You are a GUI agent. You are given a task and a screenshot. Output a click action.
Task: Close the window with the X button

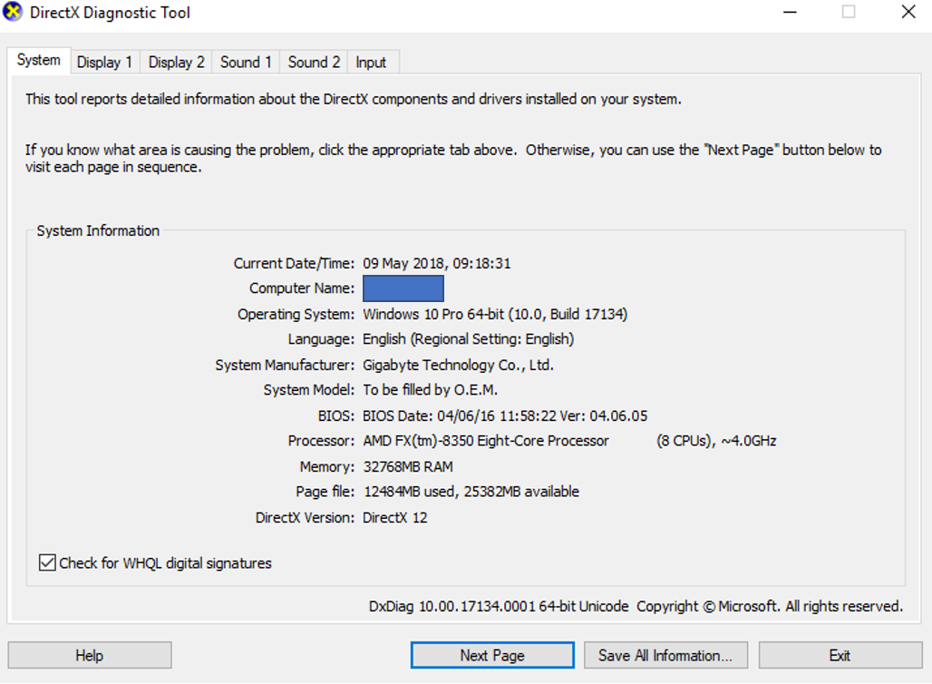click(x=908, y=13)
